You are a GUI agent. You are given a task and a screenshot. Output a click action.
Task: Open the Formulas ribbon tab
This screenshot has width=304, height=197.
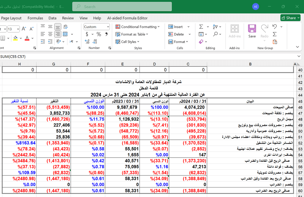[x=35, y=18]
